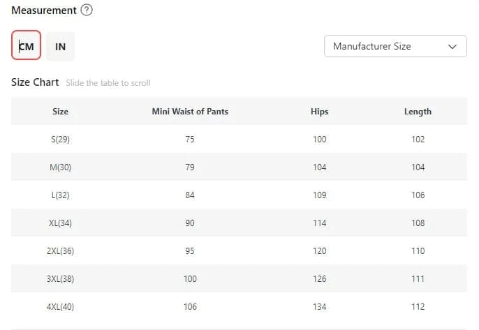Select the M(30) size row label
Viewport: 479px width, 330px height.
point(60,167)
